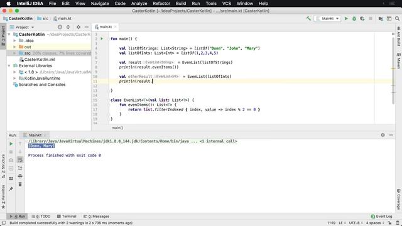Image resolution: width=402 pixels, height=226 pixels.
Task: Open the VCS menu
Action: pyautogui.click(x=226, y=3)
